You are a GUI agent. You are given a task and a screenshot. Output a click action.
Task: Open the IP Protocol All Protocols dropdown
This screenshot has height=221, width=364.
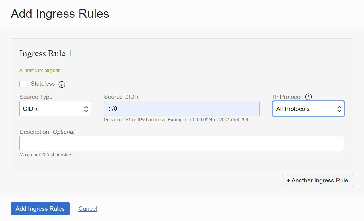[x=308, y=109]
